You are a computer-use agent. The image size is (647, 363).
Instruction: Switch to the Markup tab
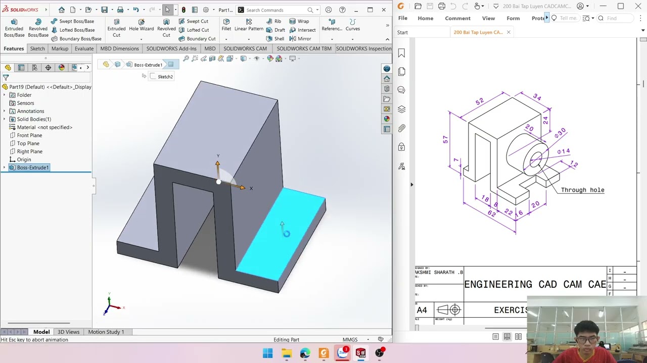click(60, 48)
